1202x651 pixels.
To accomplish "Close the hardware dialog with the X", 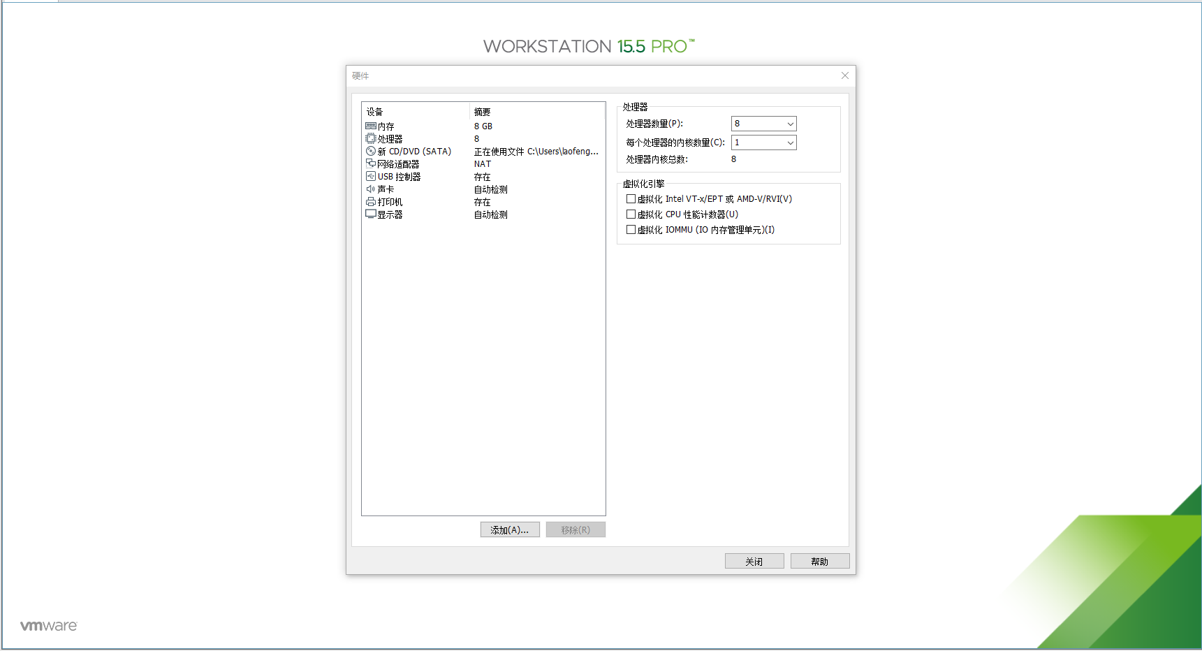I will (x=845, y=75).
